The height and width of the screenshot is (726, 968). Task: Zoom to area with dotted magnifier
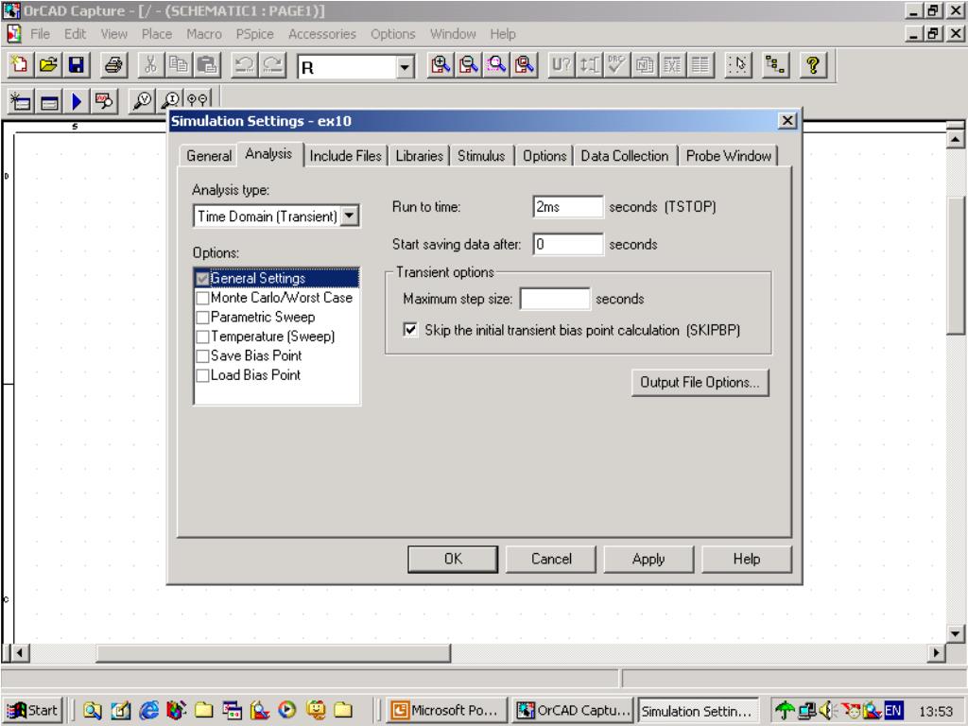[x=497, y=65]
